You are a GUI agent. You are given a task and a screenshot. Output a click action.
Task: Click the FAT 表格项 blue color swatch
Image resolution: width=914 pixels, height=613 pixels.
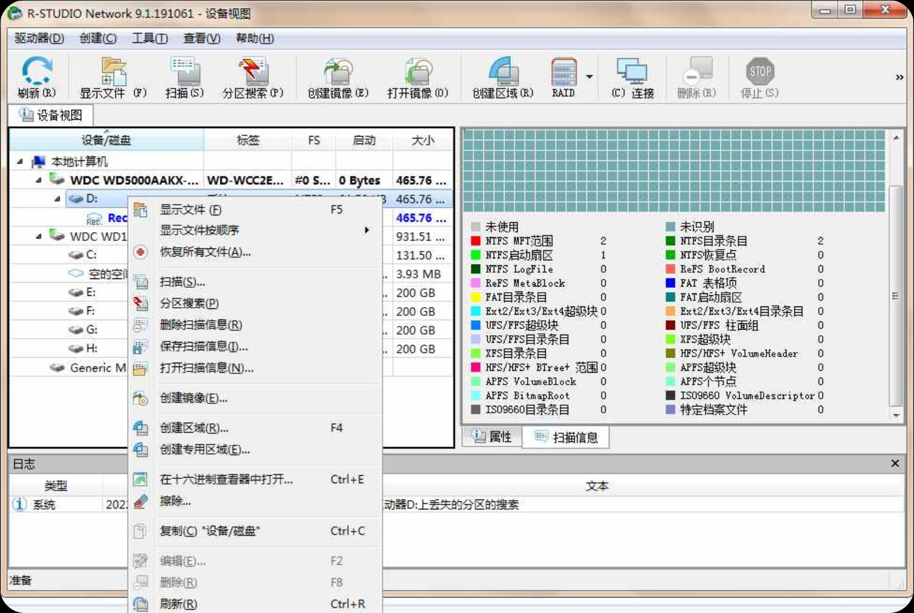(671, 283)
